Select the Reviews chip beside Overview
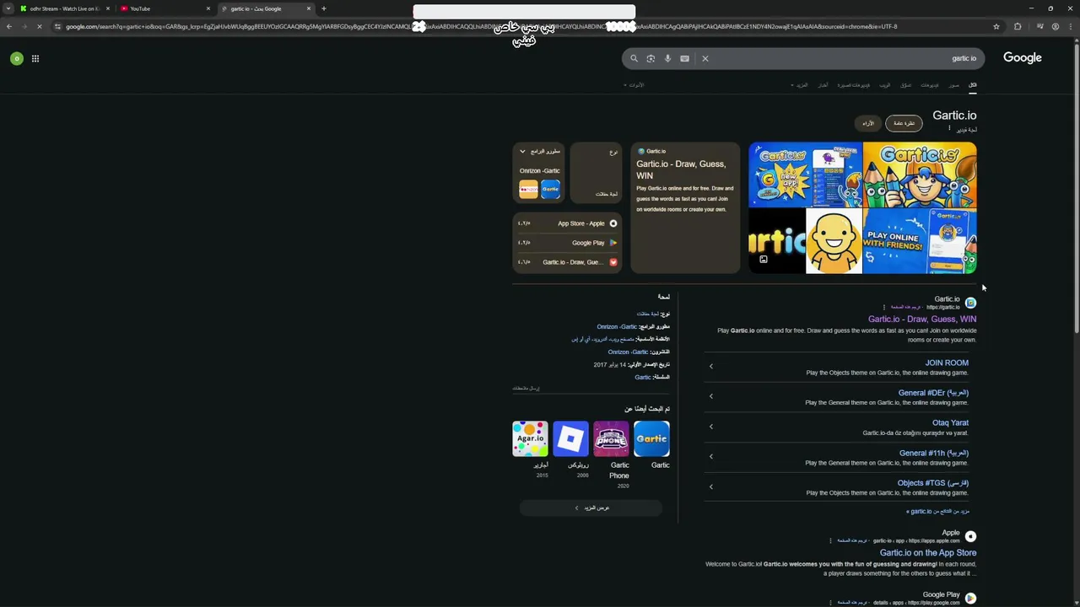The height and width of the screenshot is (607, 1080). click(868, 123)
